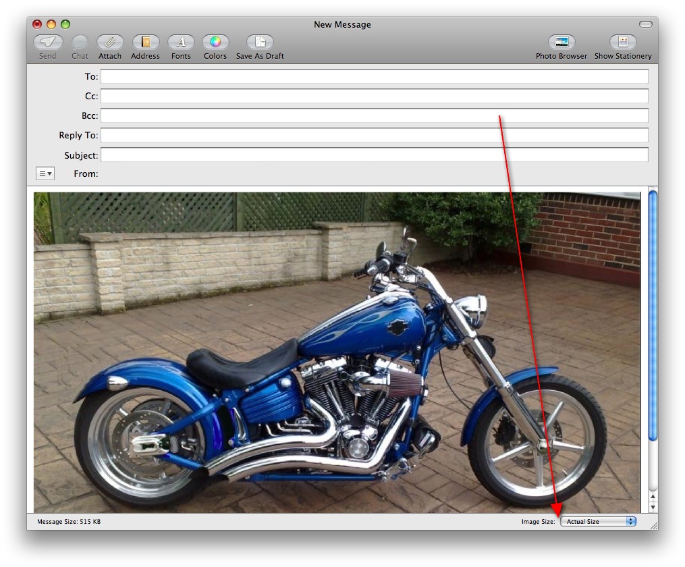Click in the Reply To field

pos(375,135)
